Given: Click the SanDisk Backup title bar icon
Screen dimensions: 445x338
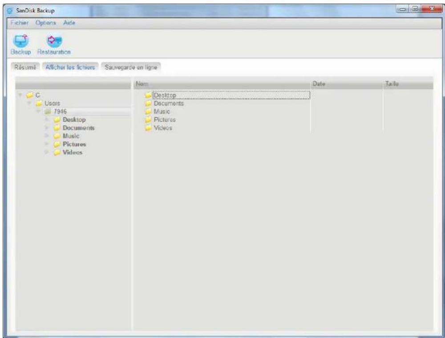Looking at the screenshot, I should coord(10,11).
